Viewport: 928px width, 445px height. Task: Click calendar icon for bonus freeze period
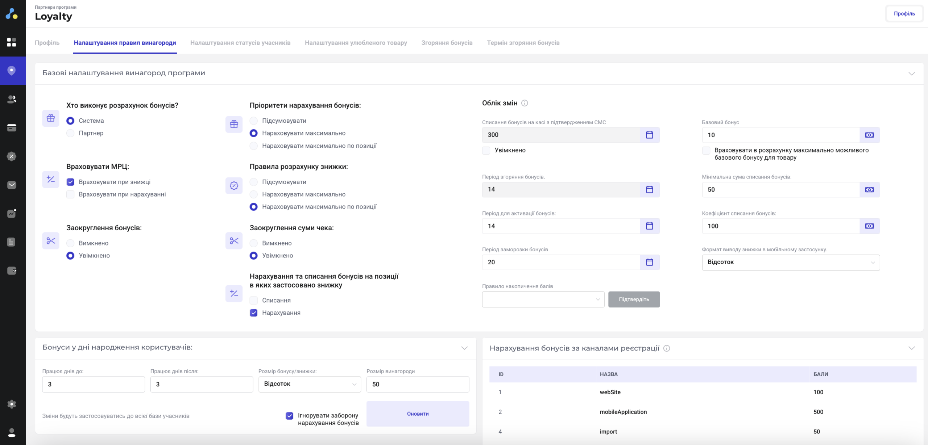tap(650, 262)
